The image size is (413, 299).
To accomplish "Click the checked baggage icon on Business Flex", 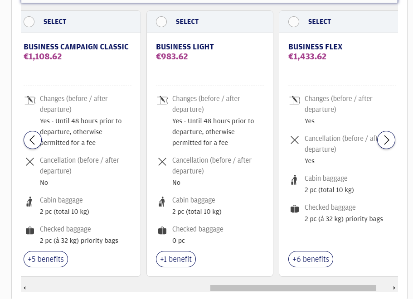I will (294, 208).
